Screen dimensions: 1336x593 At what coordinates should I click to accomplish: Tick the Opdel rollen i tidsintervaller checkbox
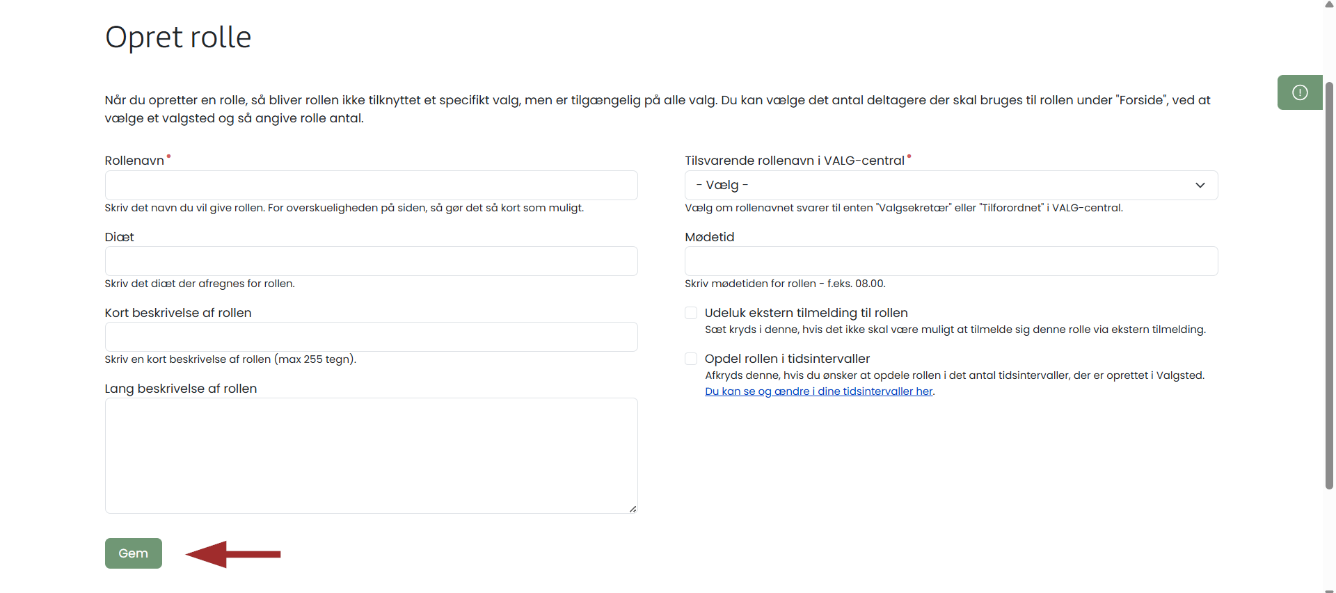[x=691, y=359]
